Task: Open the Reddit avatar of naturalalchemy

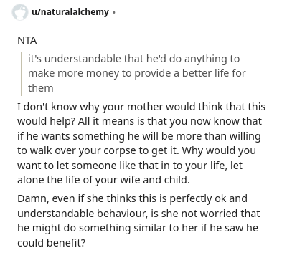Action: [19, 12]
